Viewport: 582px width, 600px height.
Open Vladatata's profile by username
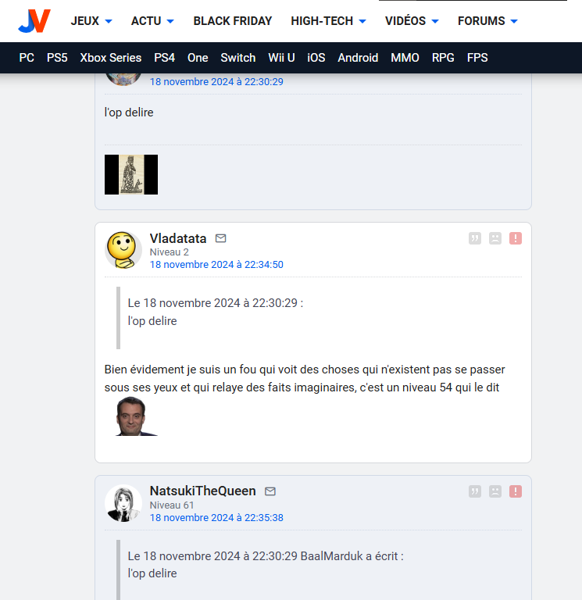tap(178, 238)
